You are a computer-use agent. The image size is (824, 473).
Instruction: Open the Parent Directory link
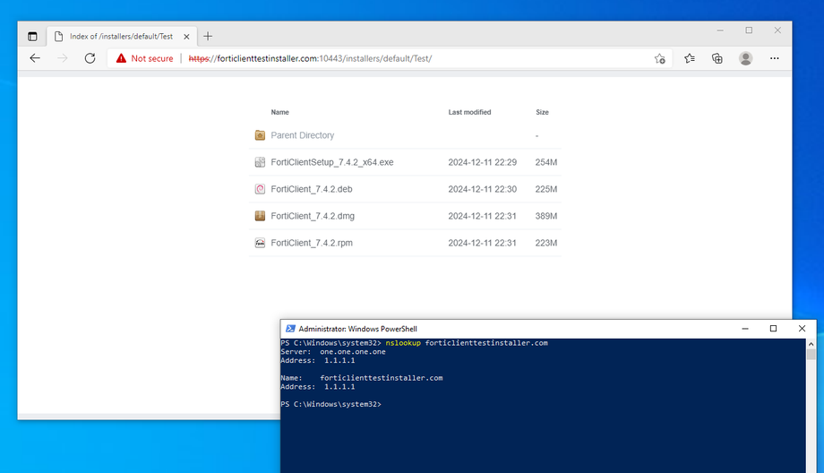point(302,135)
